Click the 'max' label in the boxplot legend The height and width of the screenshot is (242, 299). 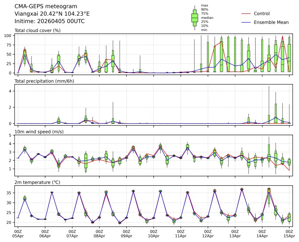click(x=204, y=5)
